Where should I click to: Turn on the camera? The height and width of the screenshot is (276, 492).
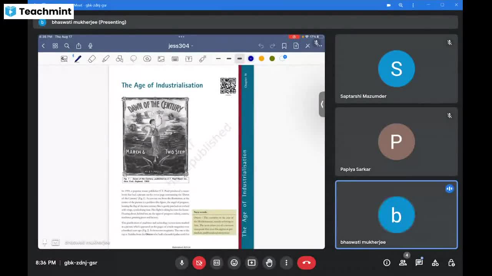click(x=199, y=263)
